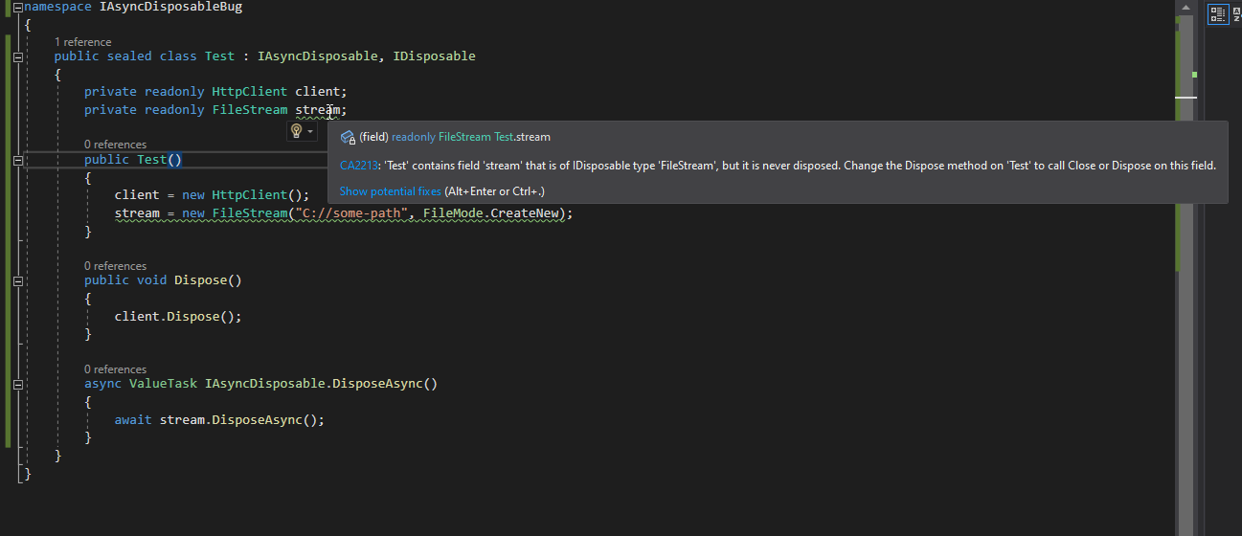
Task: Click the 'IAsyncDisposable' interface in class declaration
Action: [x=317, y=56]
